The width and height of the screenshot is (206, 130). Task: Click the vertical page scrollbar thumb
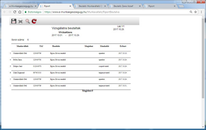click(x=203, y=58)
